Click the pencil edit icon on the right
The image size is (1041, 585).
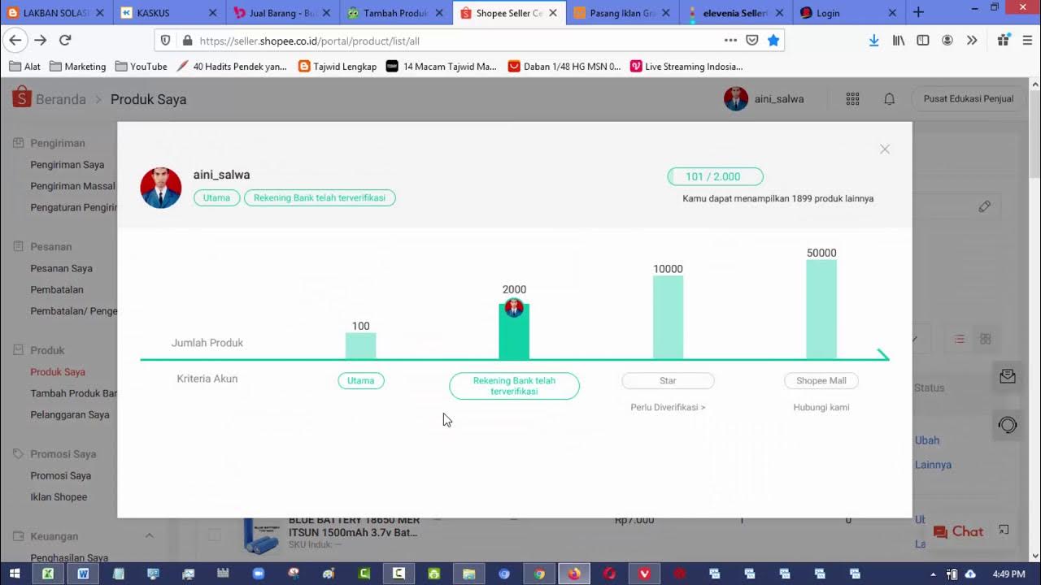[x=985, y=206]
